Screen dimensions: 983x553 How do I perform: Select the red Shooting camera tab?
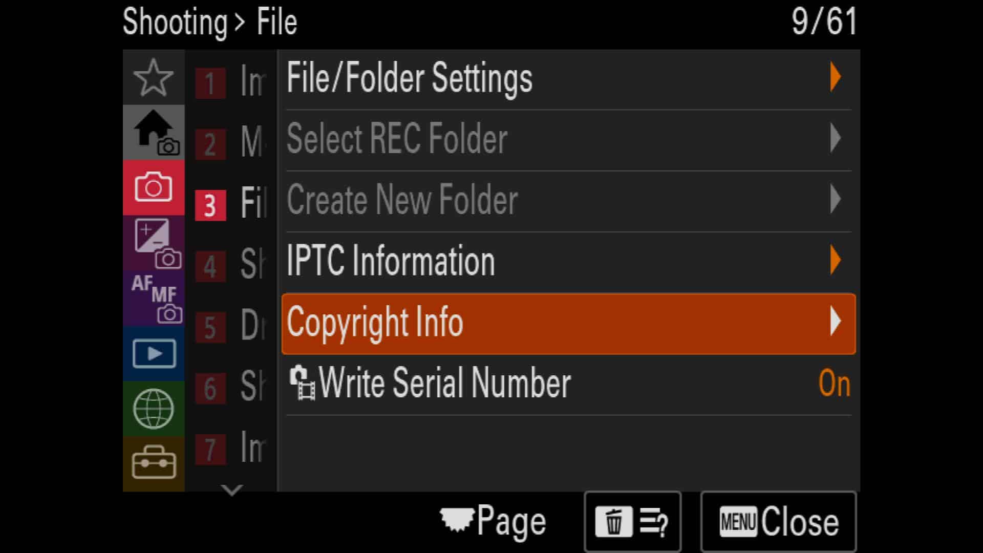coord(154,187)
